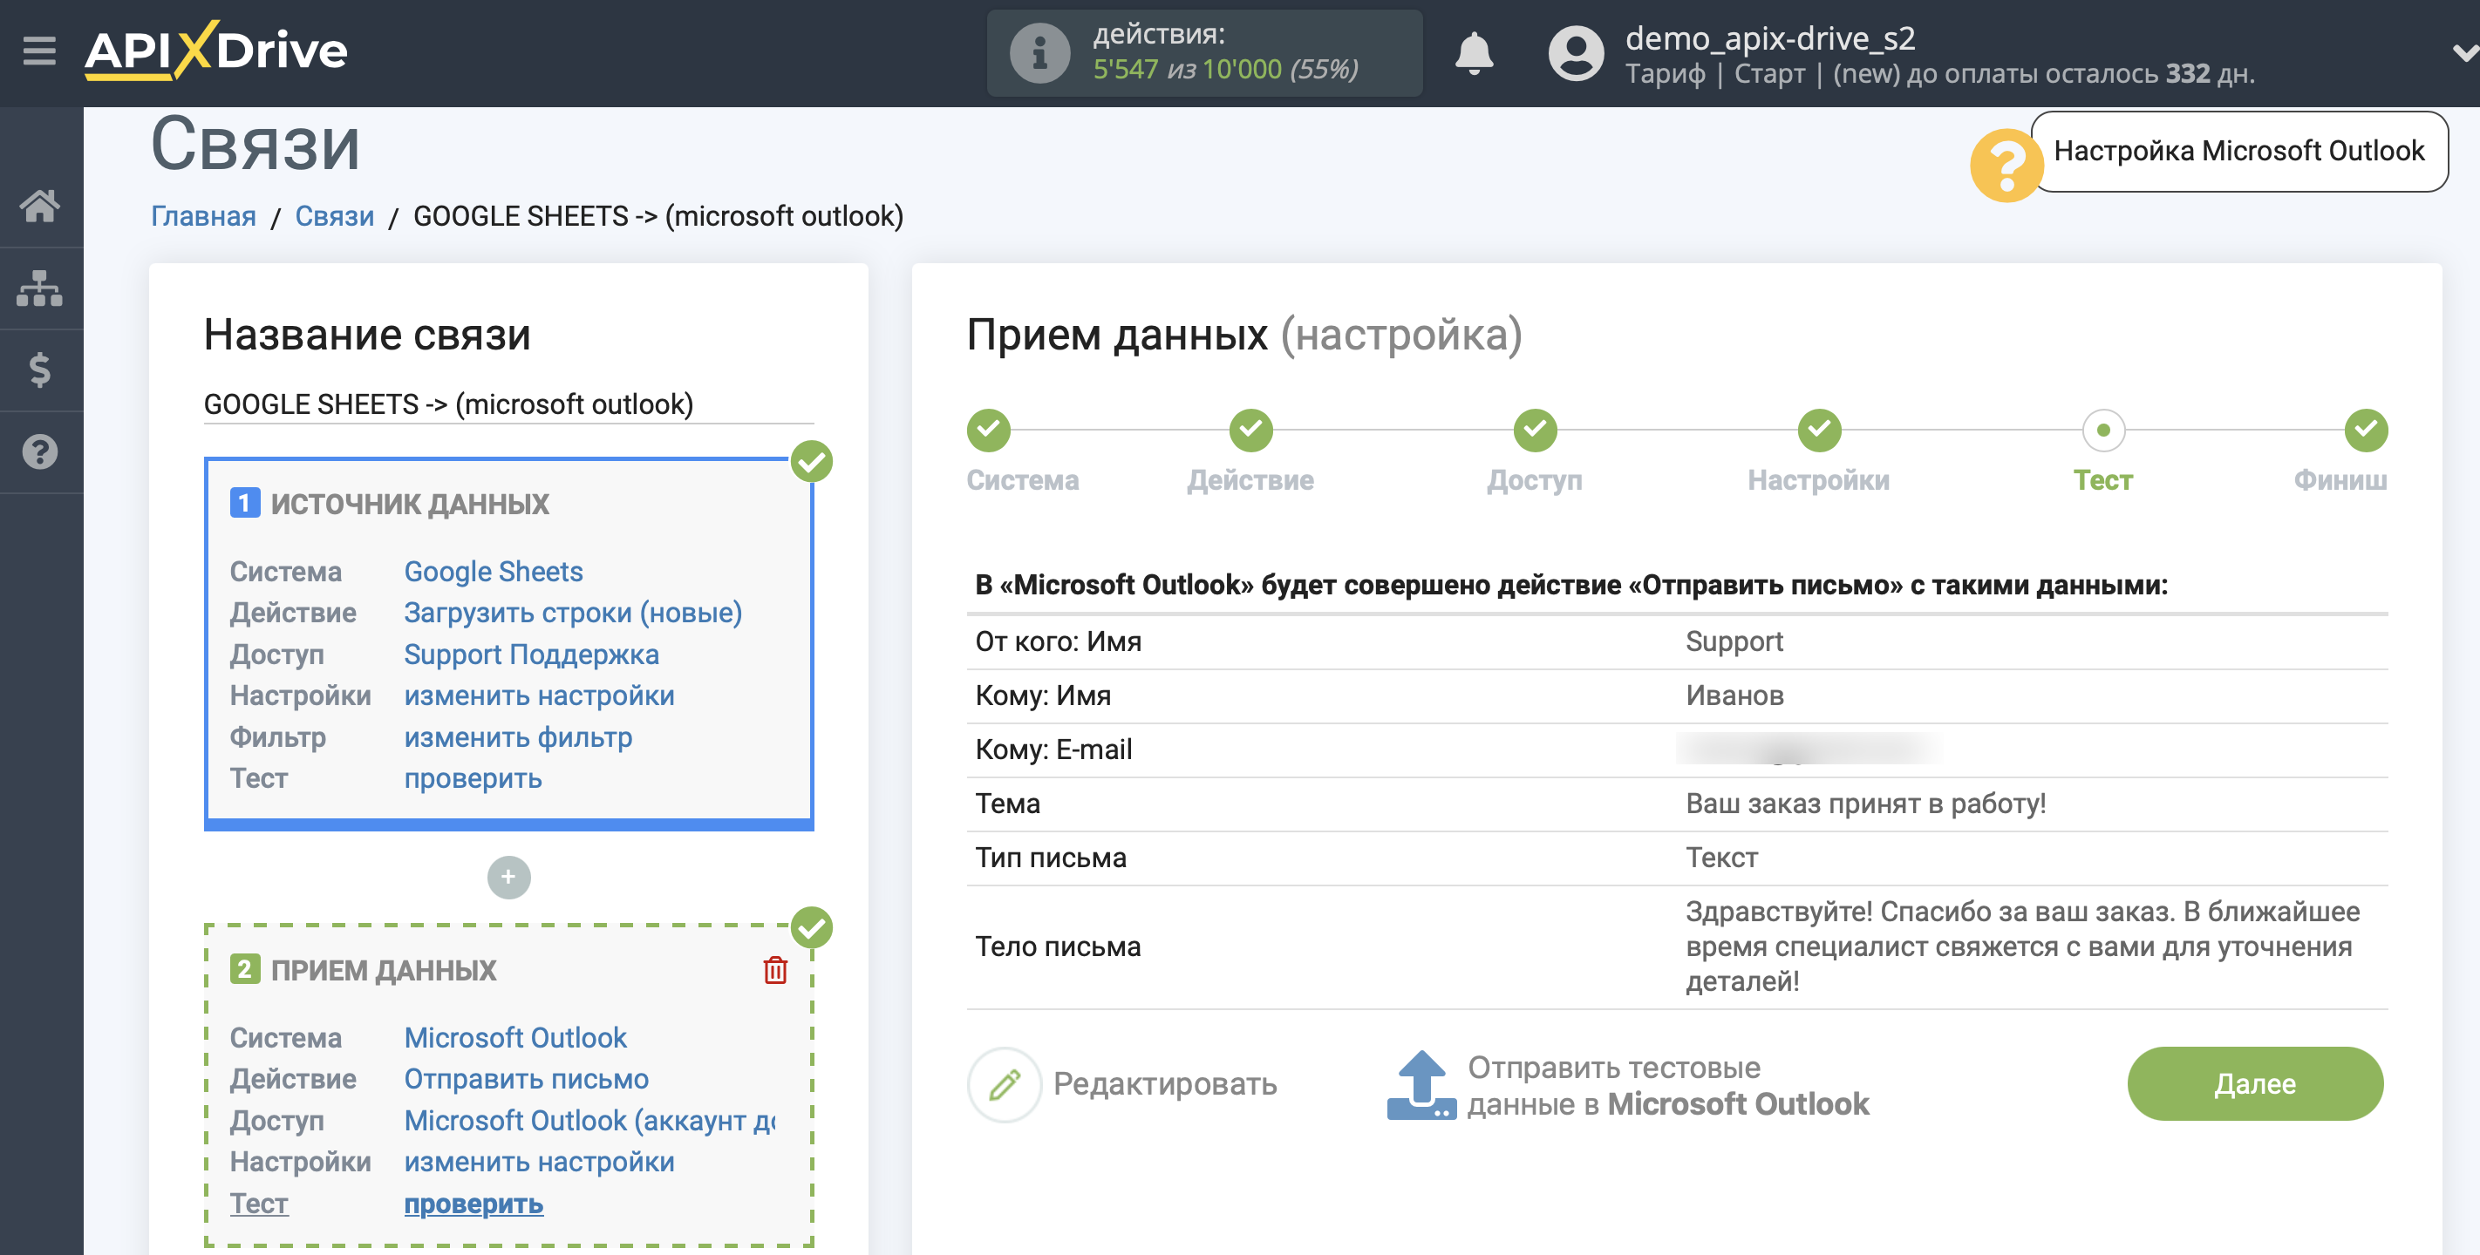The width and height of the screenshot is (2480, 1255).
Task: Go to Система step
Action: tap(990, 431)
